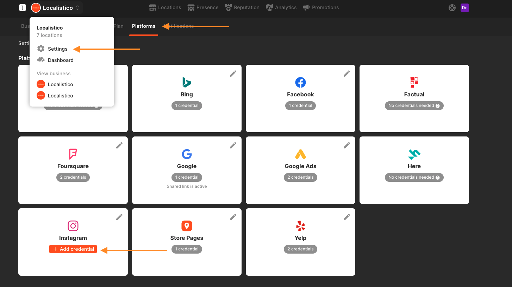This screenshot has width=512, height=287.
Task: Open the Presence menu
Action: click(x=203, y=7)
